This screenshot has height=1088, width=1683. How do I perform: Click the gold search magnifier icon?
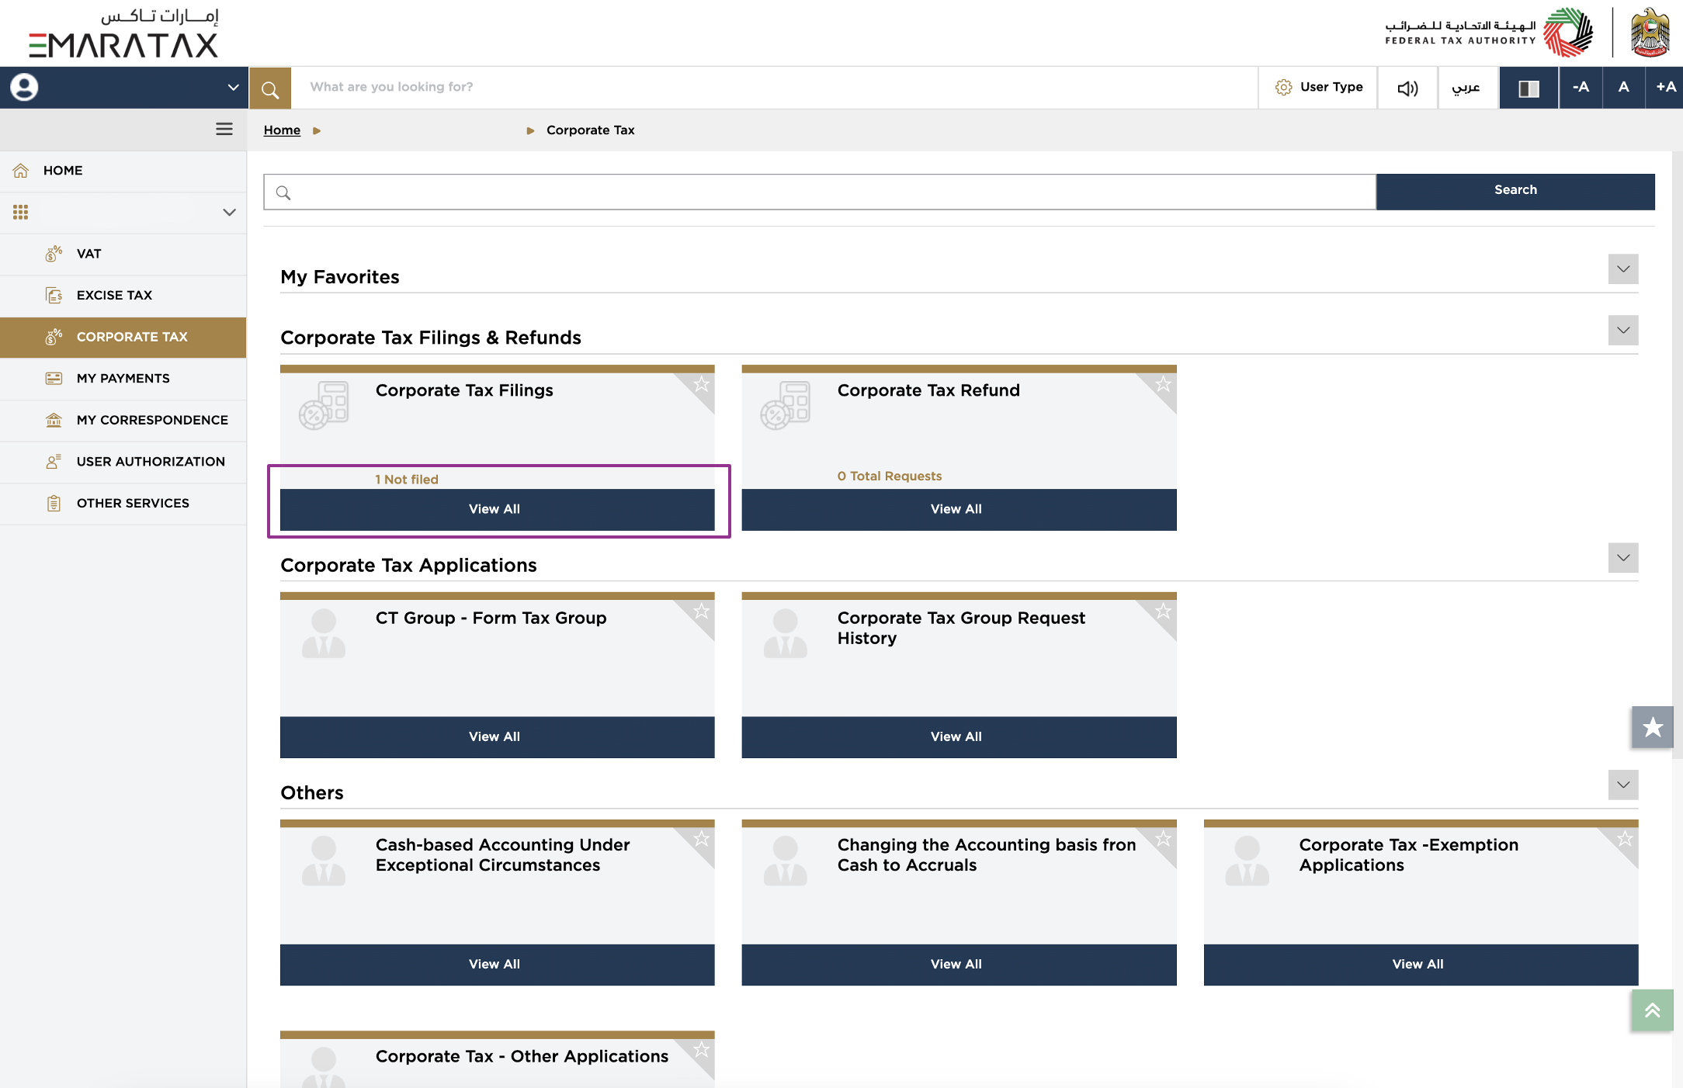coord(269,88)
